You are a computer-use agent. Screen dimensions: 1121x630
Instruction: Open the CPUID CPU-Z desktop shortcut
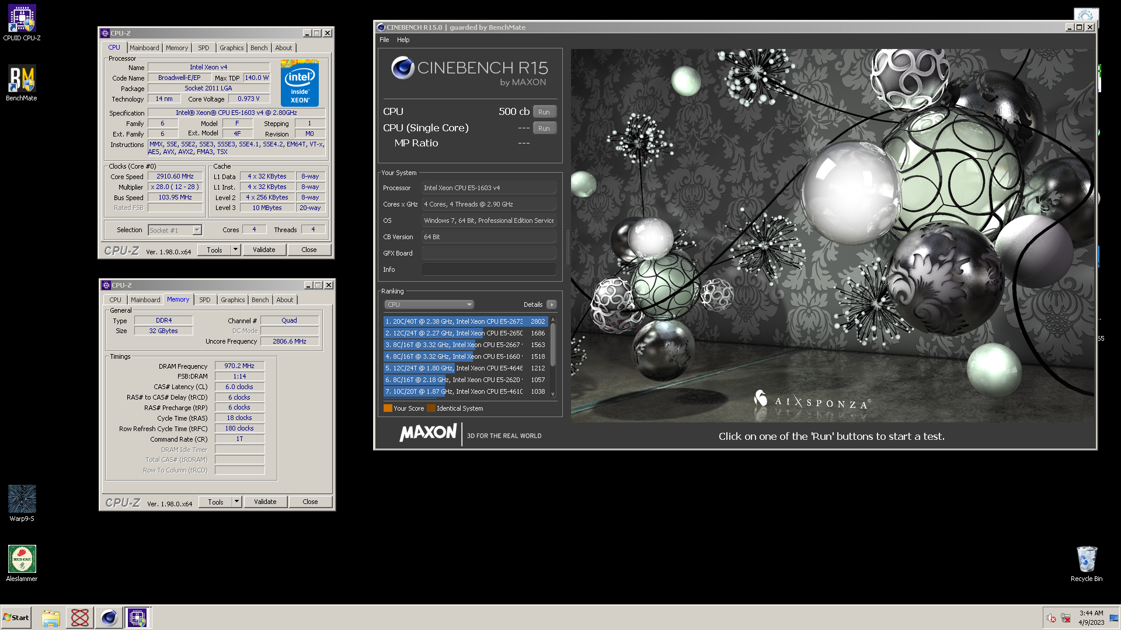[x=22, y=23]
